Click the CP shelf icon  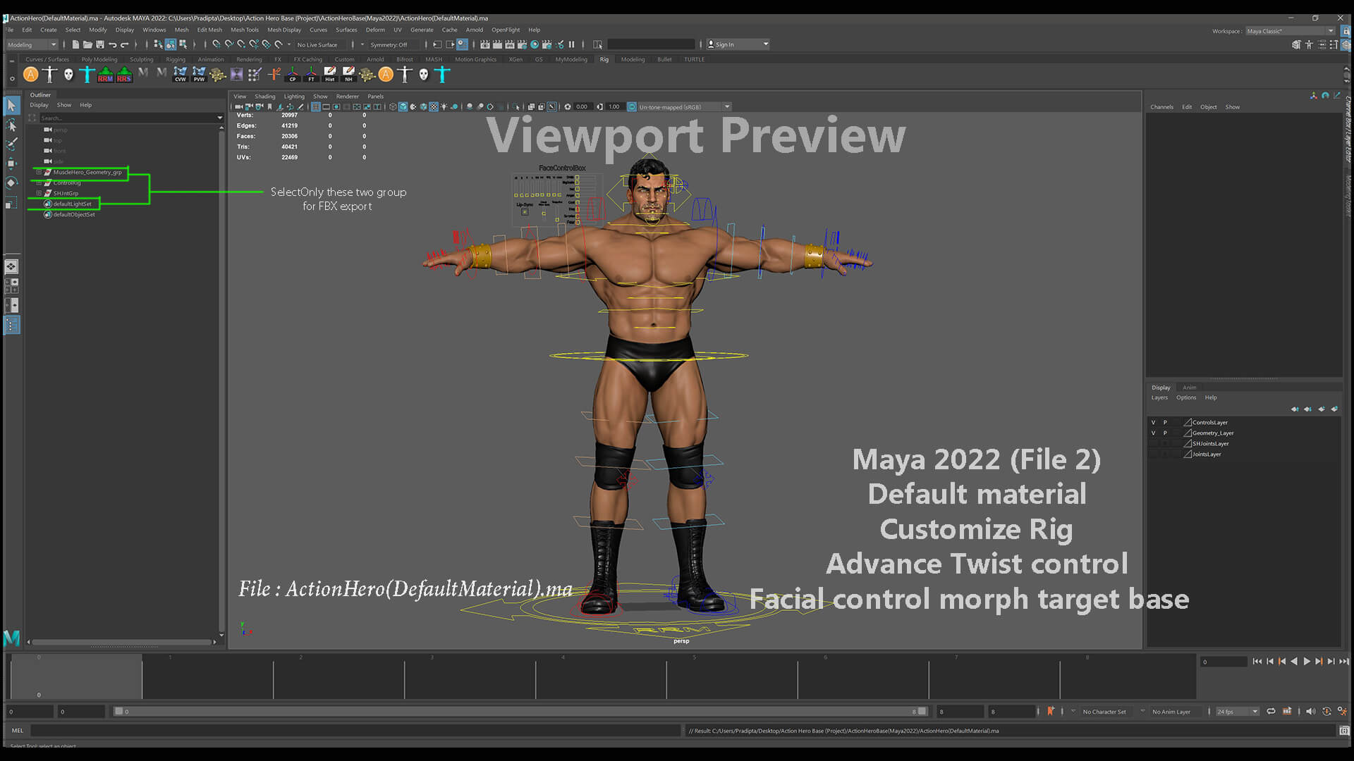tap(293, 74)
